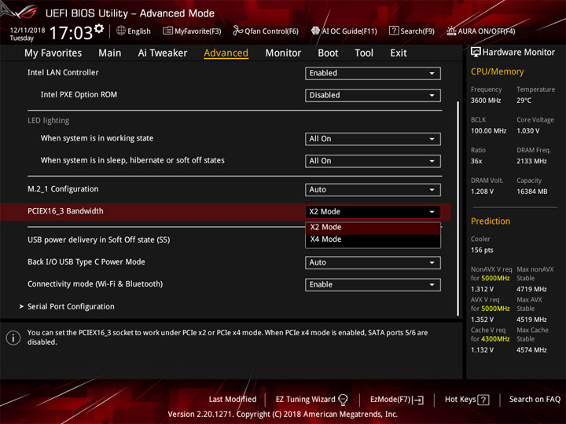
Task: Click the 4574 MHz Max Cache value
Action: [x=531, y=349]
